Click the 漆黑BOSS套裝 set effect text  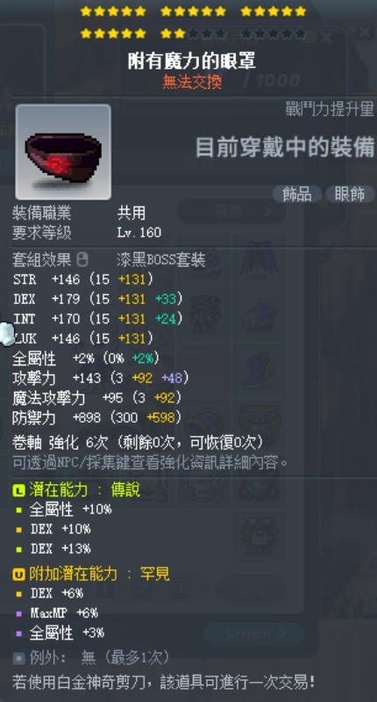click(160, 260)
